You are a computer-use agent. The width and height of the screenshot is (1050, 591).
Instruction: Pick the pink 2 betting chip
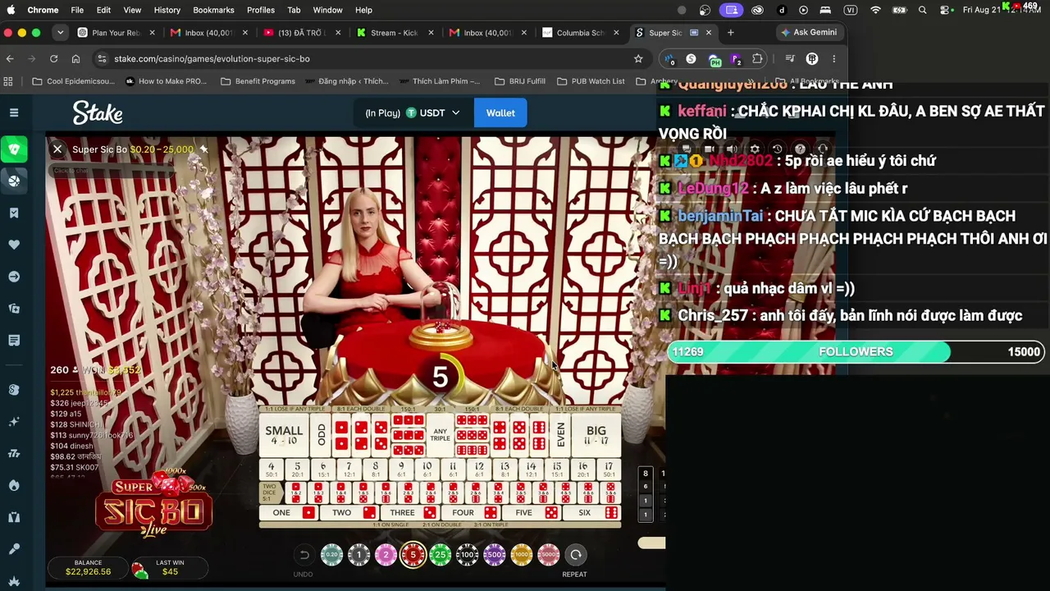[386, 555]
